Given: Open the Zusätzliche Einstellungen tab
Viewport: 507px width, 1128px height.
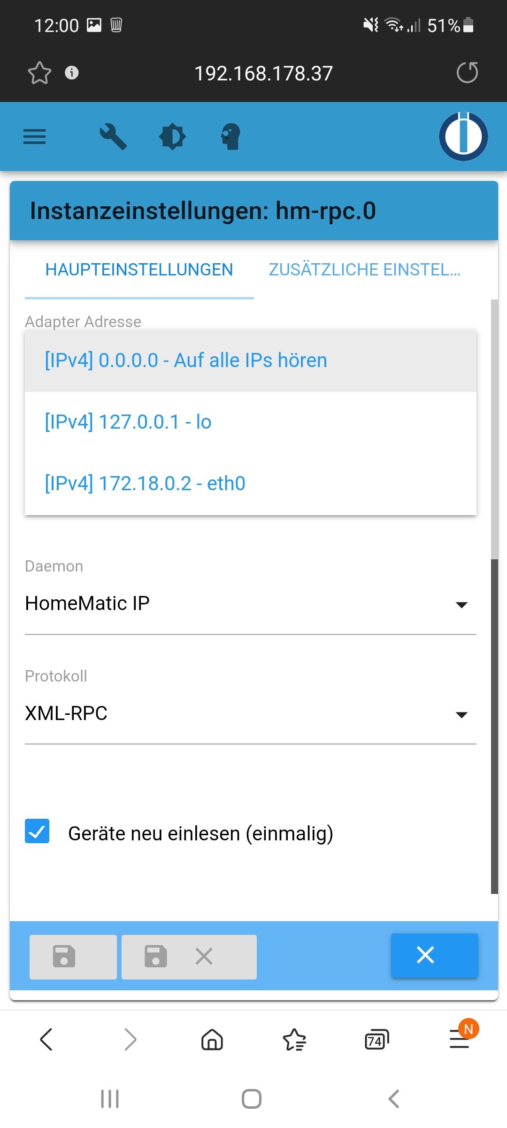Looking at the screenshot, I should [364, 270].
